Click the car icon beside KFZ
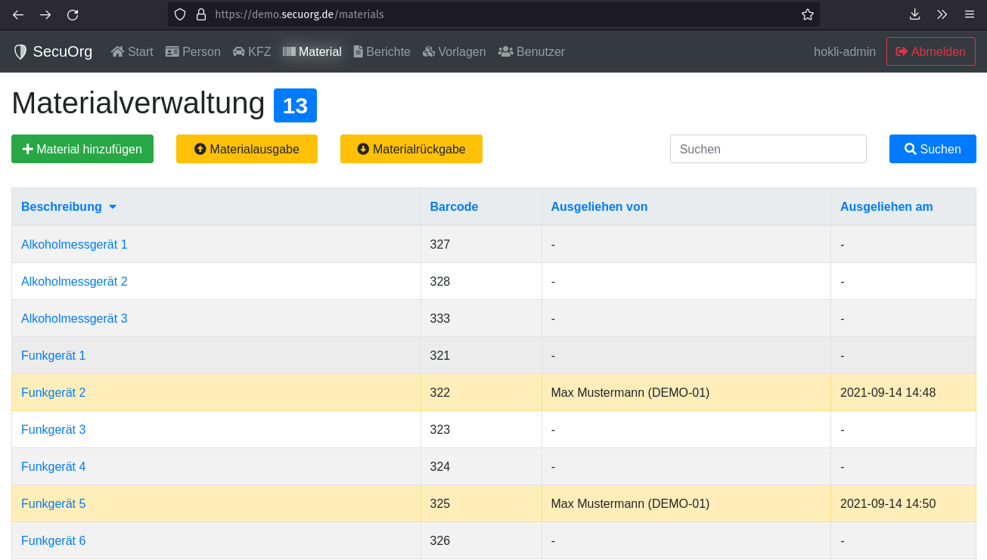 coord(239,51)
